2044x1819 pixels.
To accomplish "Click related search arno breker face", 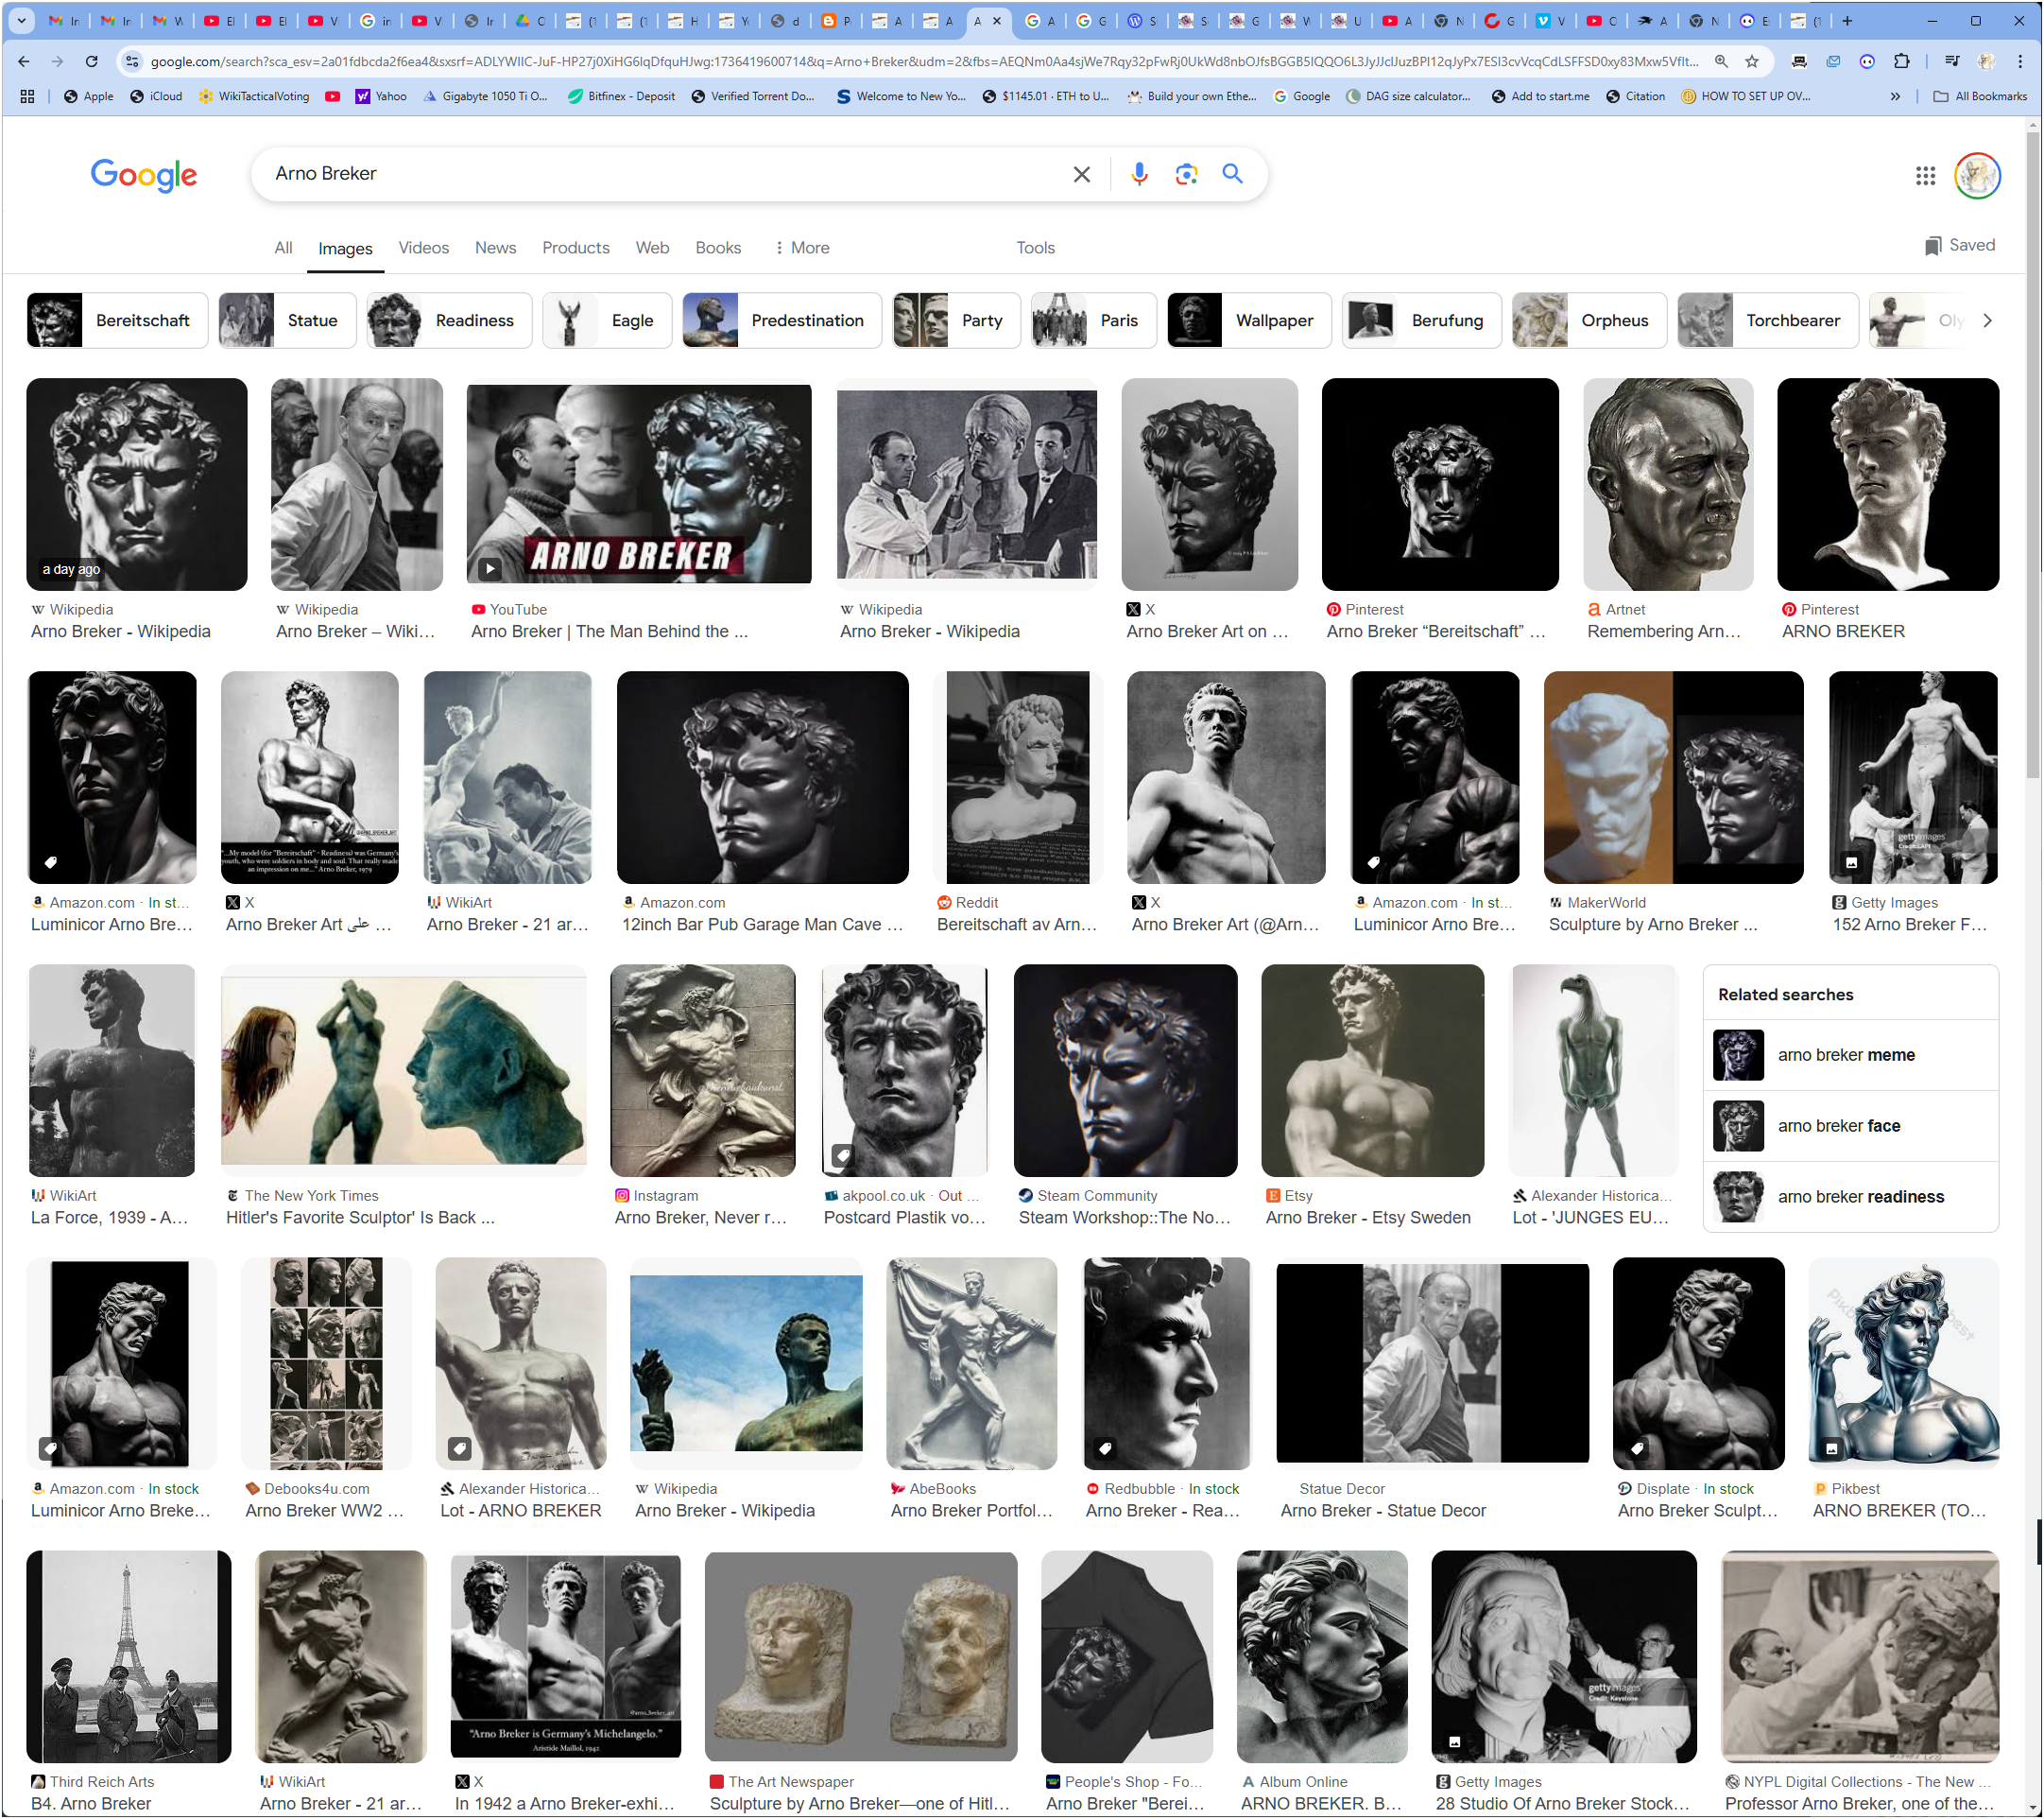I will pos(1850,1126).
